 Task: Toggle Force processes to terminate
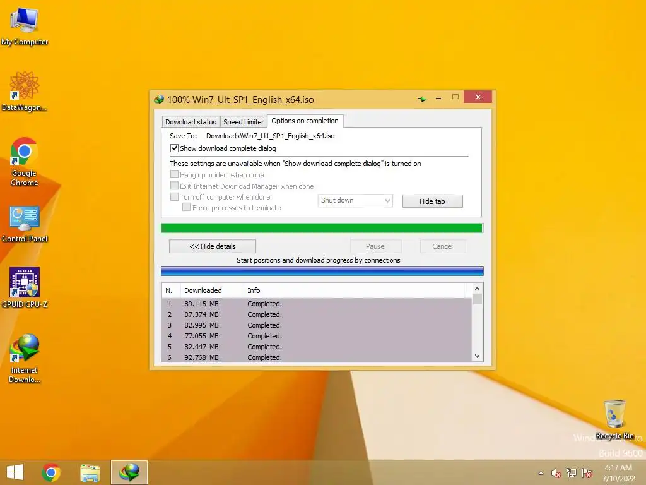[x=186, y=207]
